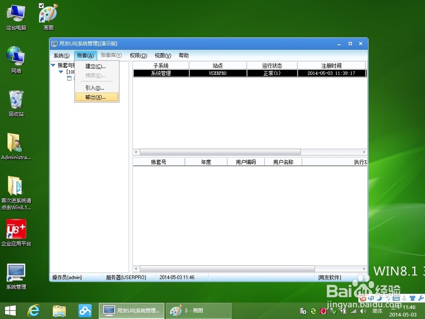
Task: Click the 用户编码 column header
Action: pos(246,162)
